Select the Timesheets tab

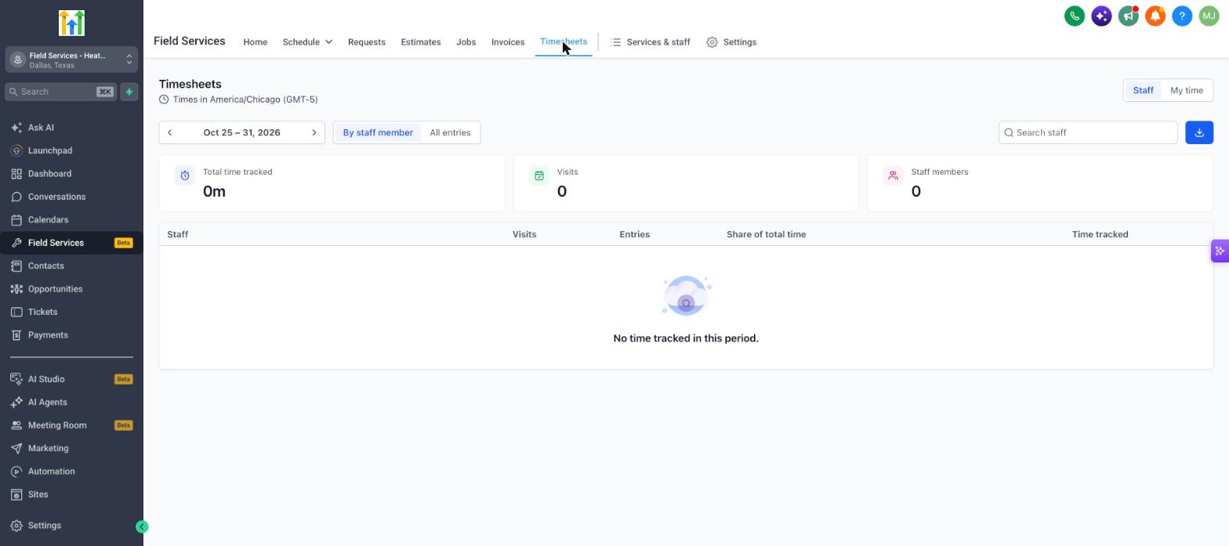point(564,42)
